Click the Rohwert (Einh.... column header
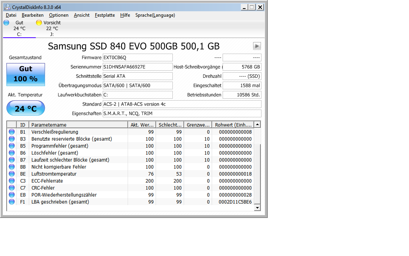The image size is (409, 256). 233,125
